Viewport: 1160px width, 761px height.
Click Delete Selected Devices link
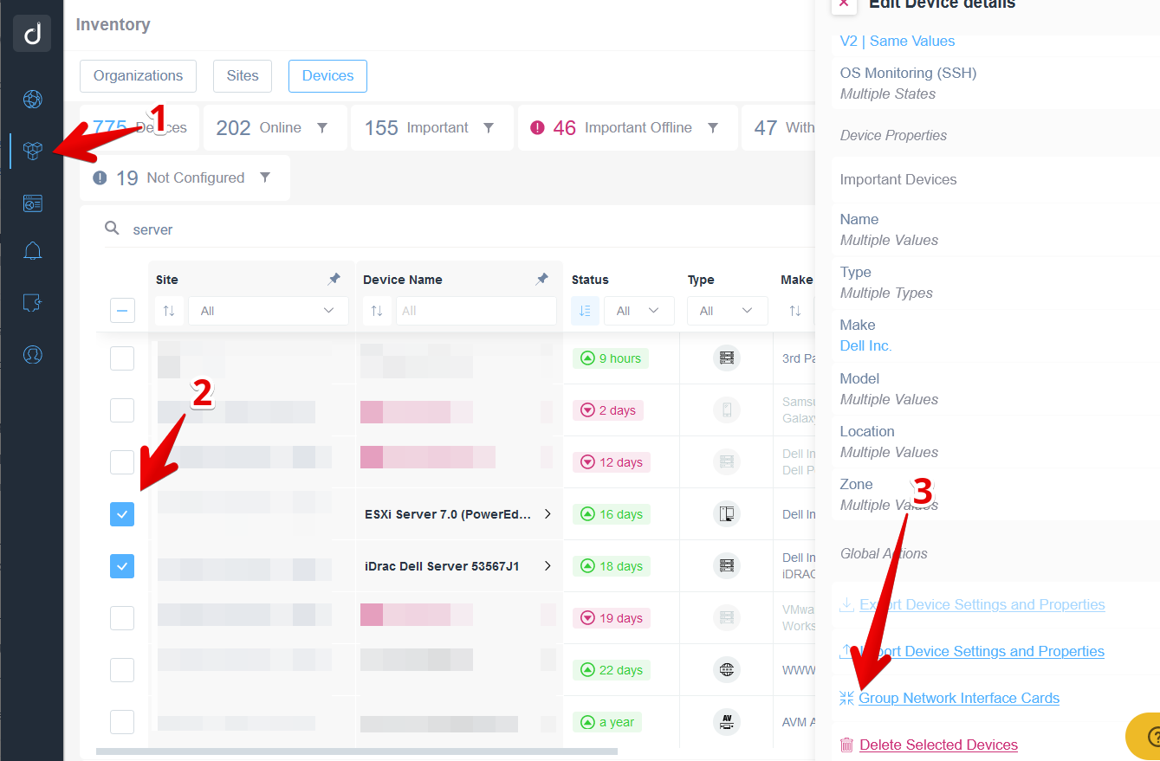click(938, 745)
